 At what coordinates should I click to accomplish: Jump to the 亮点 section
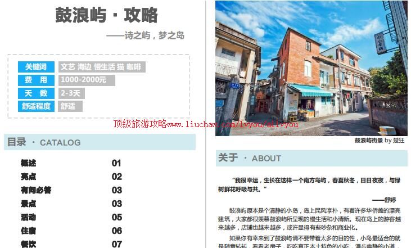pos(29,177)
